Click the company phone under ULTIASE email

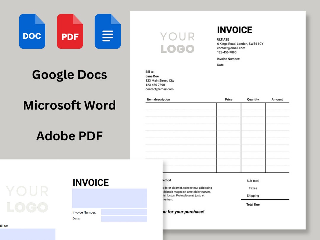(227, 52)
